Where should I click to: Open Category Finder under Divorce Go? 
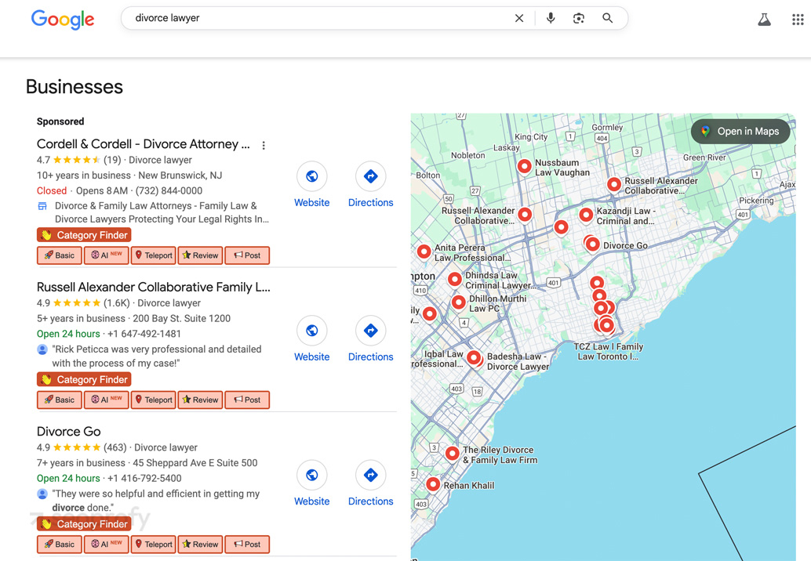tap(84, 524)
